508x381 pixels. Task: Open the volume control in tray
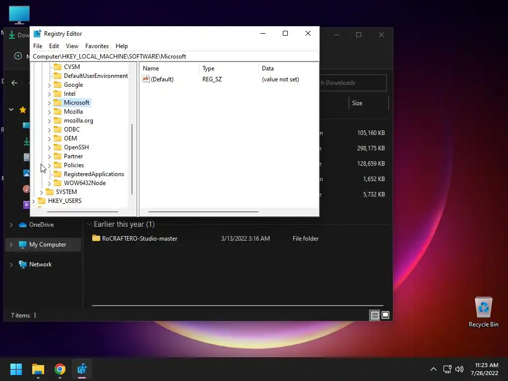(x=459, y=369)
